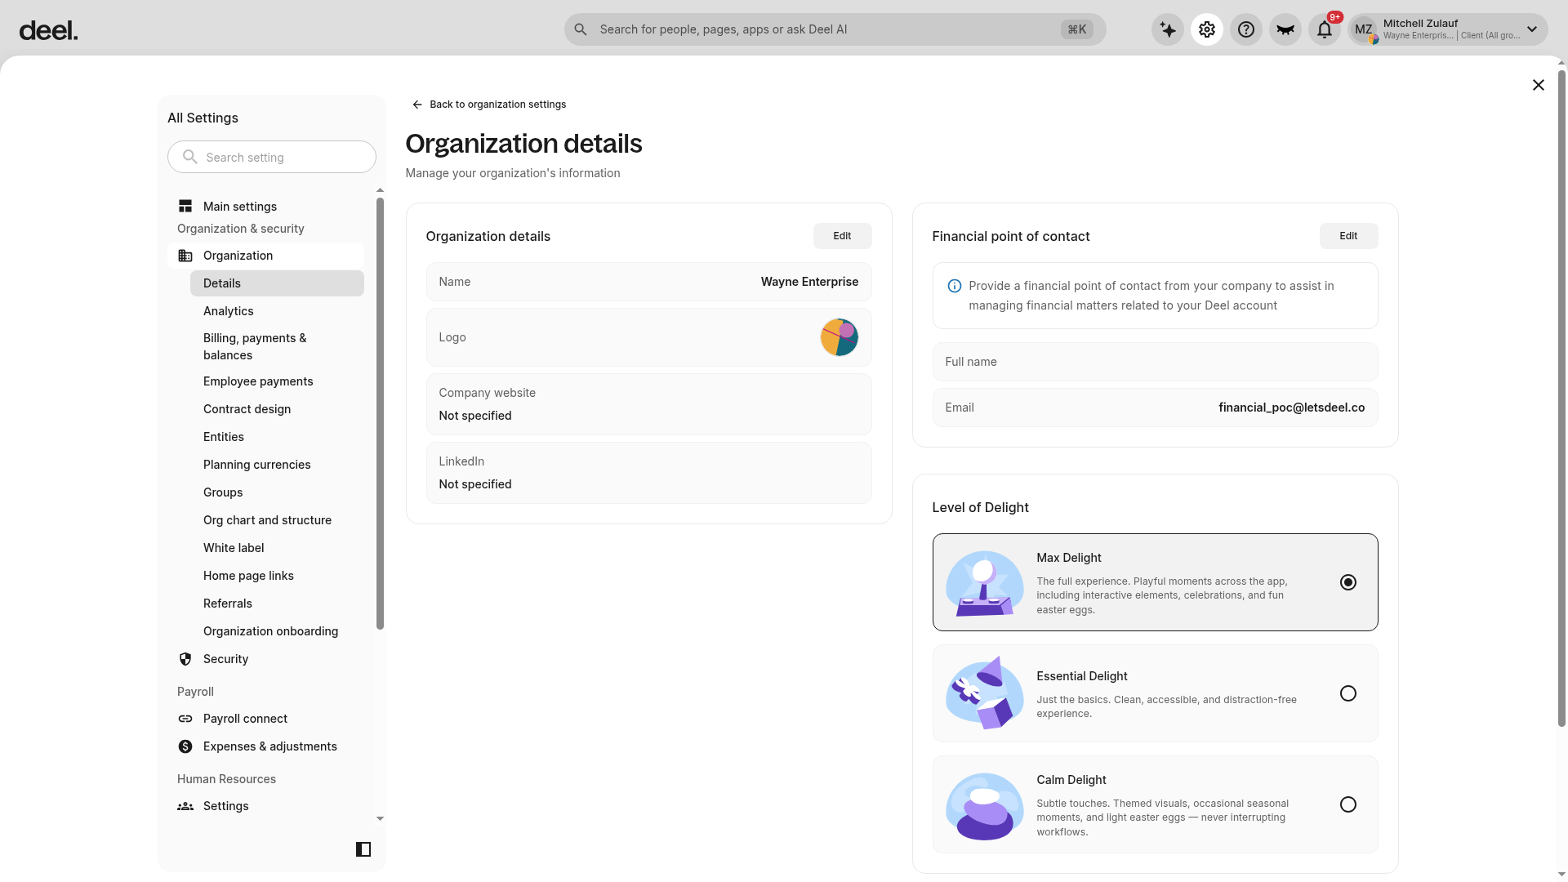The image size is (1568, 882).
Task: Open settings gear icon in top bar
Action: (1207, 29)
